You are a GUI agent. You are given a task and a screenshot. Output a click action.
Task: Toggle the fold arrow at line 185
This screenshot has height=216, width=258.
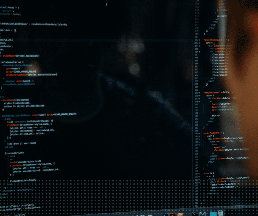pos(199,137)
